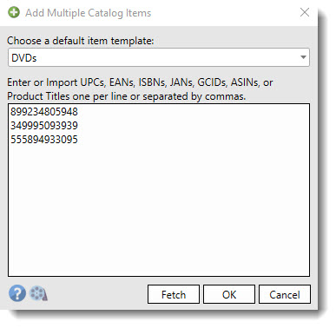The width and height of the screenshot is (336, 328).
Task: Click the 'Choose a default item template' label
Action: coord(81,41)
